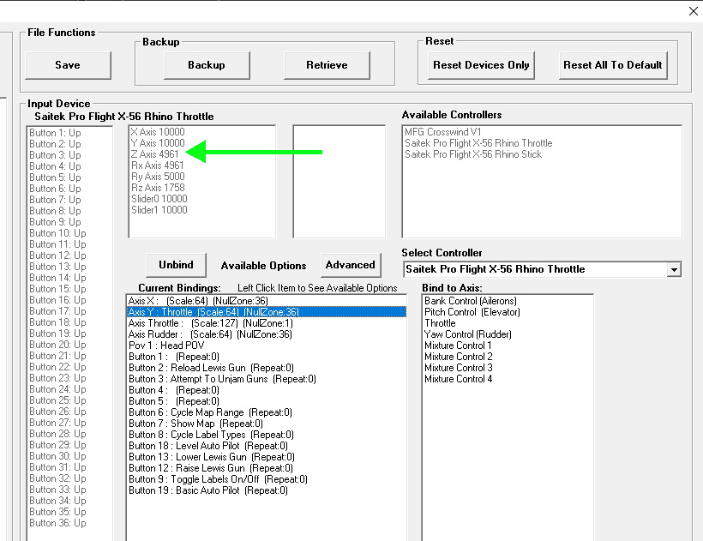Select Axis Rudder binding row

[267, 334]
